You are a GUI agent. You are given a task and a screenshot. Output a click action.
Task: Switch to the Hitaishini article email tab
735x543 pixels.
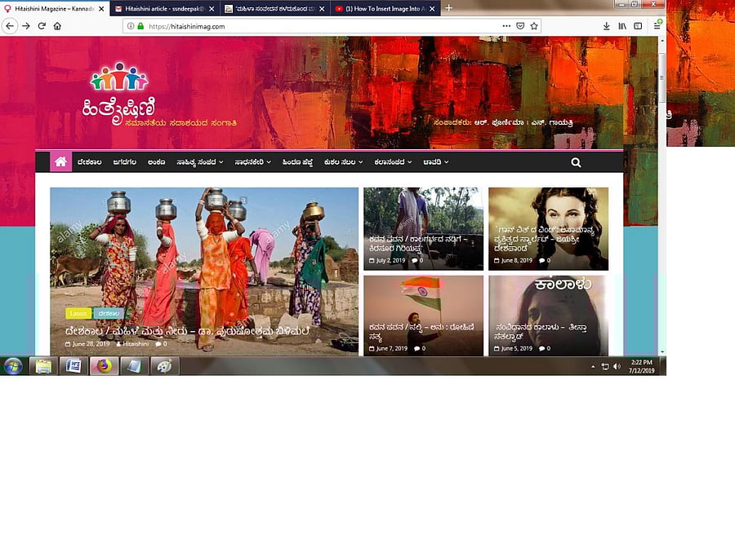coord(160,9)
